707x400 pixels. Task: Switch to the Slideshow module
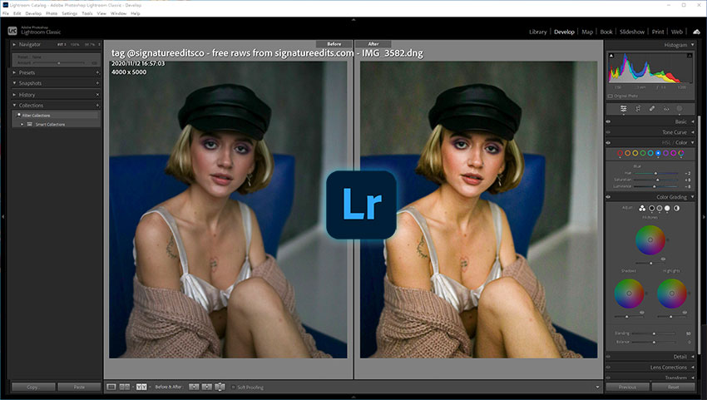631,32
